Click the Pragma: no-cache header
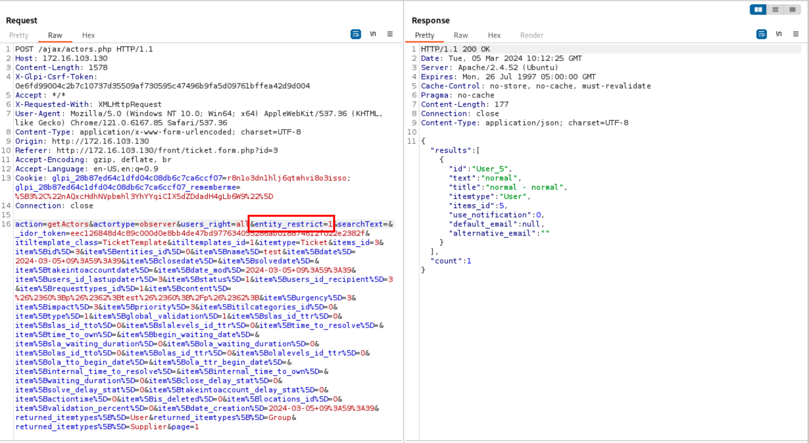The width and height of the screenshot is (809, 443). (457, 95)
